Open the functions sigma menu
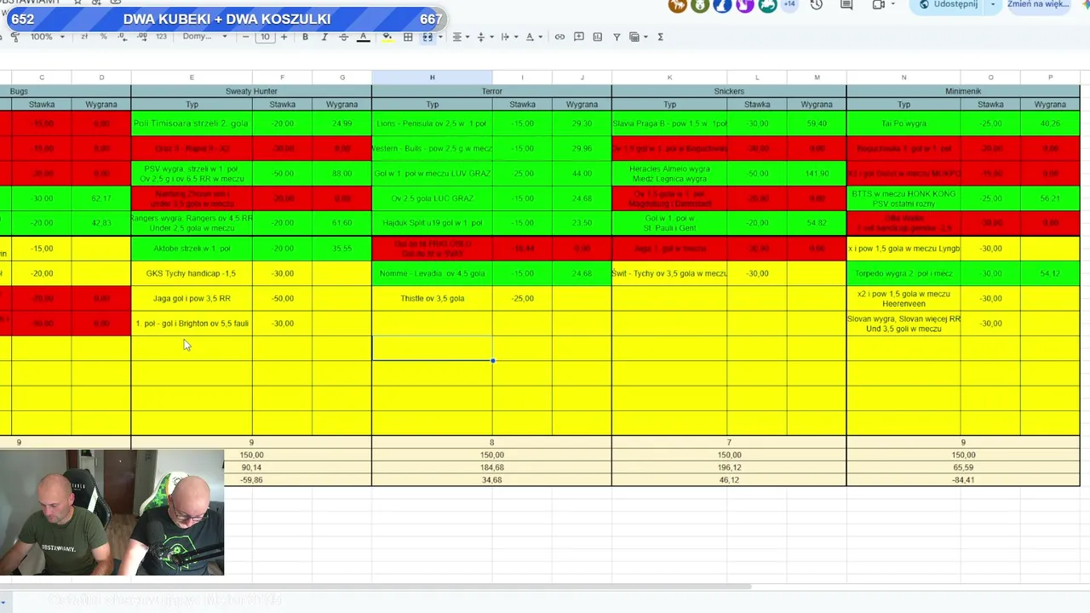The height and width of the screenshot is (613, 1090). point(660,37)
